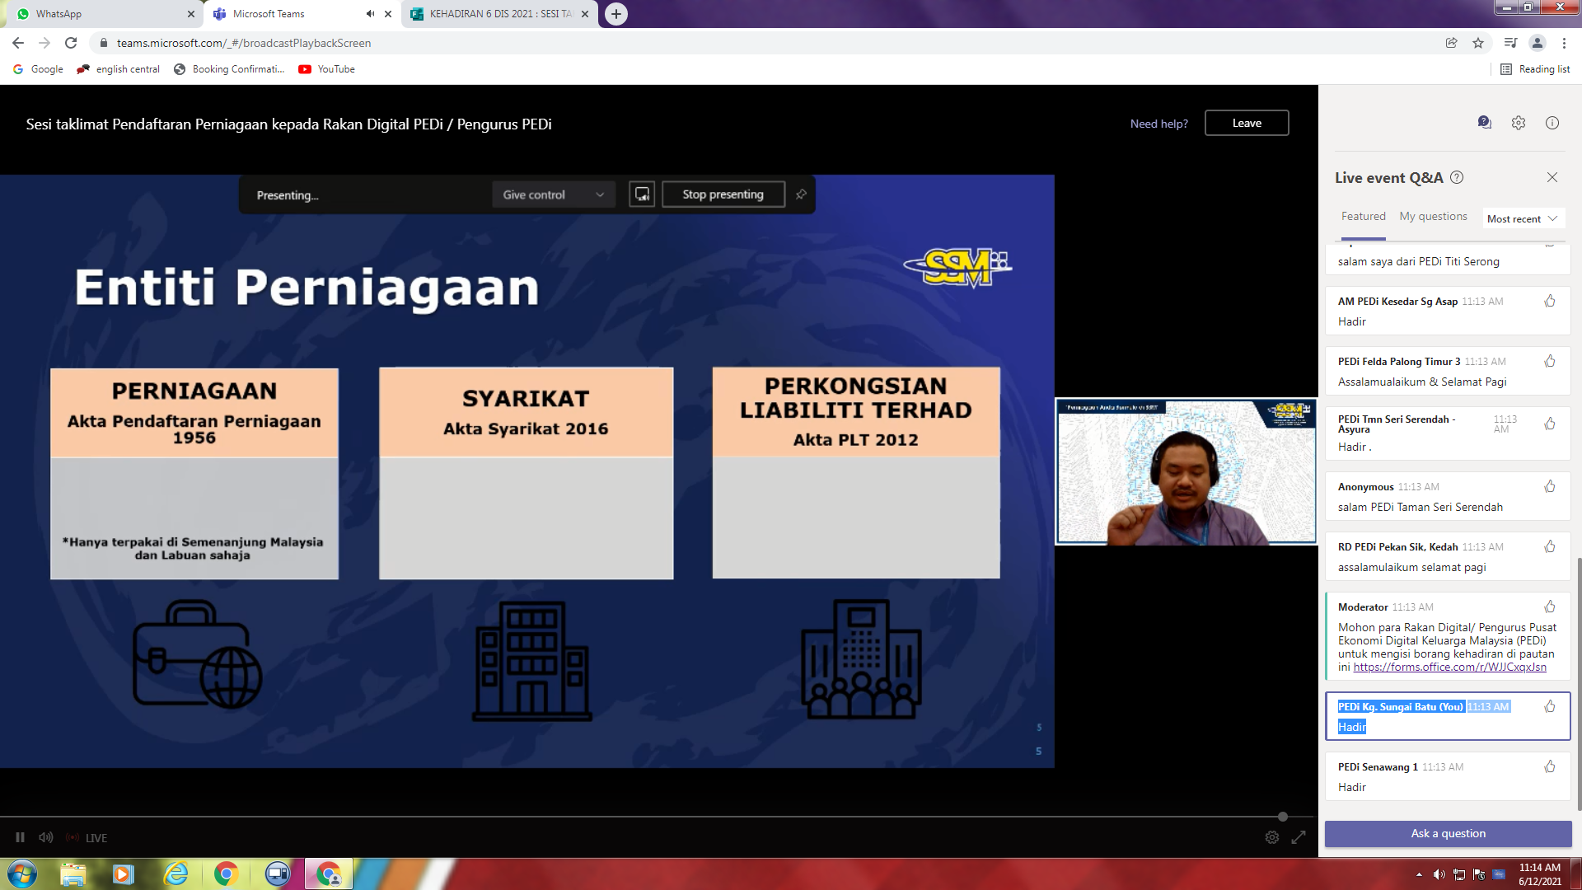Like RD PEDi Pekan Sik, Kedah post
The image size is (1582, 890).
pos(1550,547)
